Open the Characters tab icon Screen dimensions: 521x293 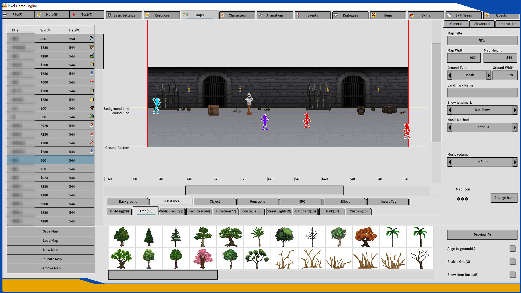pos(223,15)
